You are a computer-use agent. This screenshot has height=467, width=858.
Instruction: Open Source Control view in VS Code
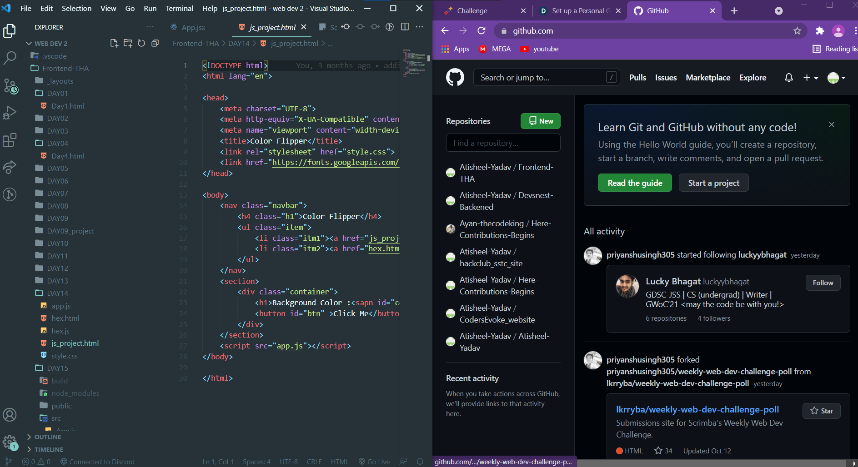point(10,85)
